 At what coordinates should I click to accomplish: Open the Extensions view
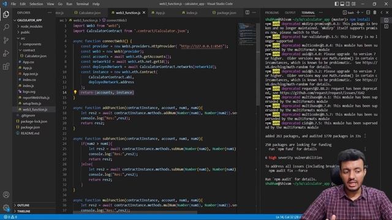6,67
